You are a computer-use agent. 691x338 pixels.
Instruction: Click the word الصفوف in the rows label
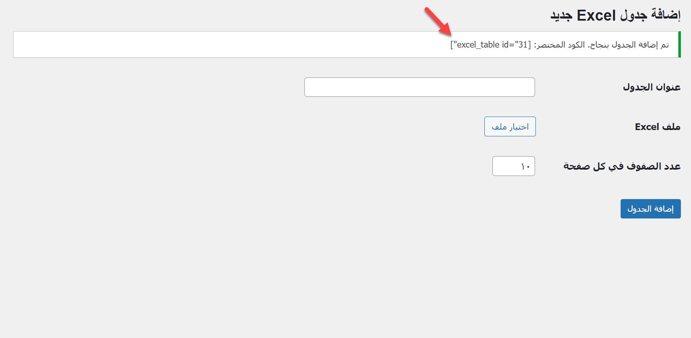(x=643, y=166)
